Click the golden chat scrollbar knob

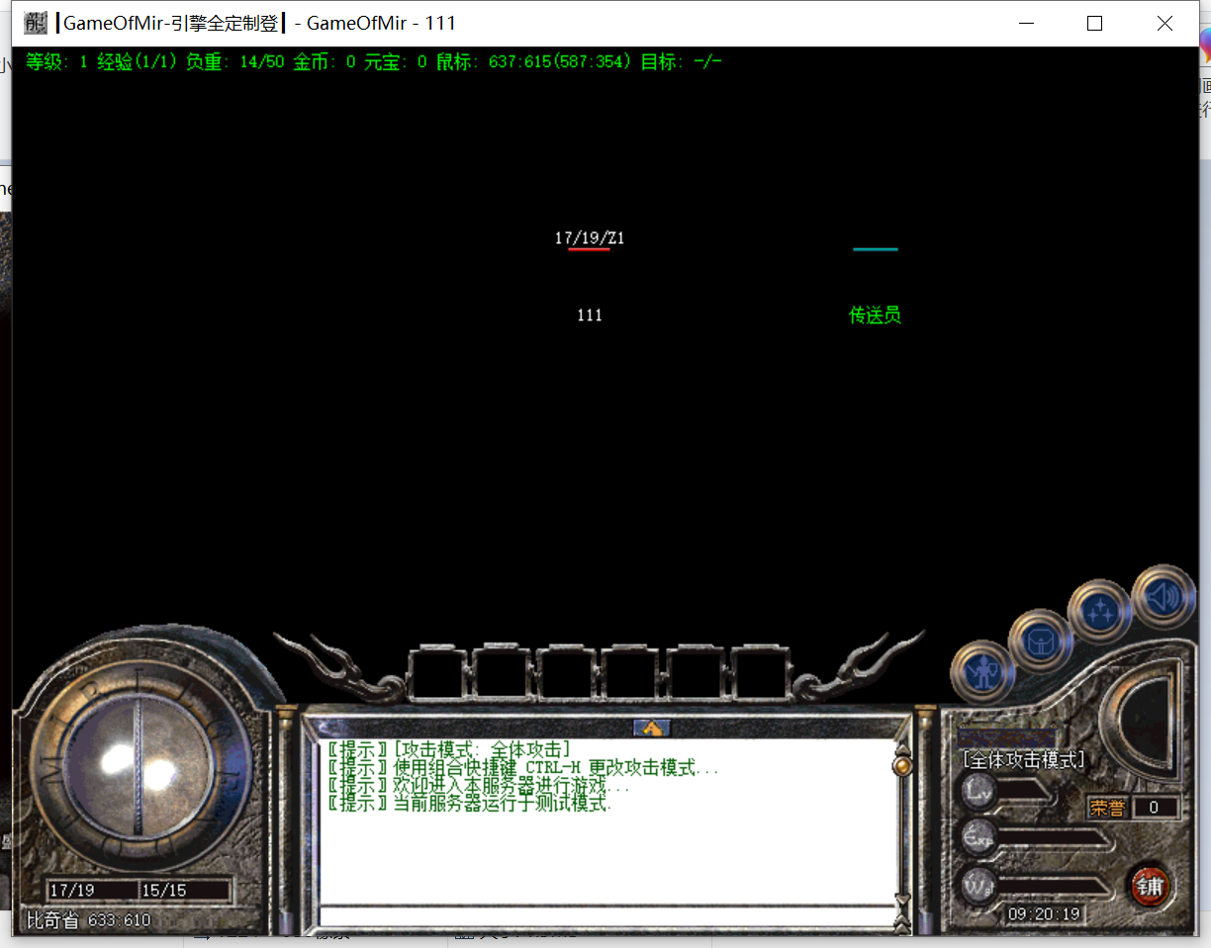[x=901, y=765]
